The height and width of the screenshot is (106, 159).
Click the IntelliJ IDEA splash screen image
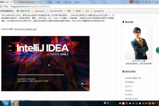click(45, 64)
